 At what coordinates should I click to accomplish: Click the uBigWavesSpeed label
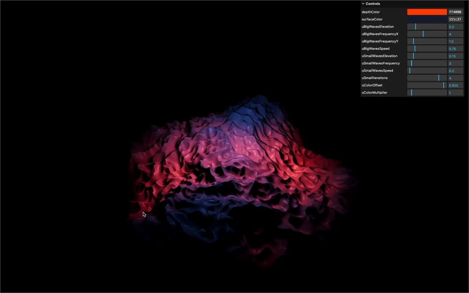(376, 49)
